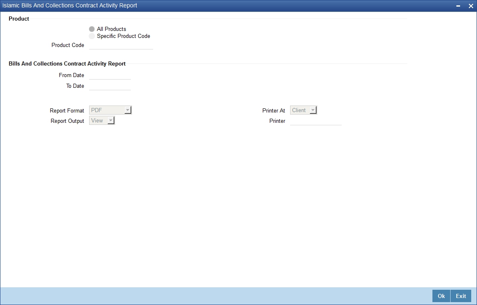
Task: Click the From Date label
Action: point(71,75)
